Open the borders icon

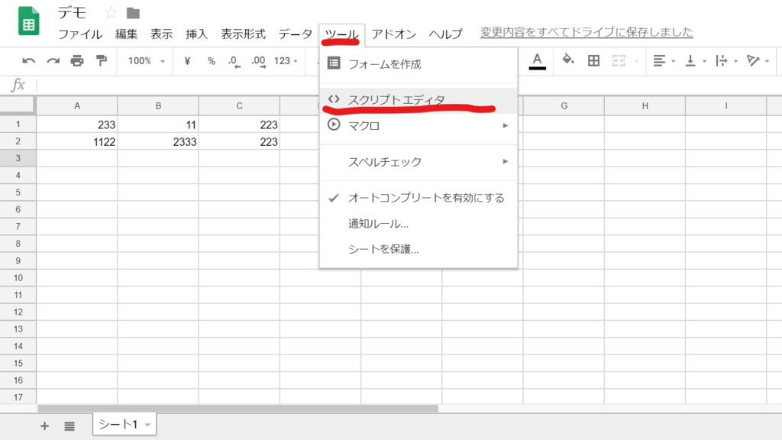pos(593,60)
